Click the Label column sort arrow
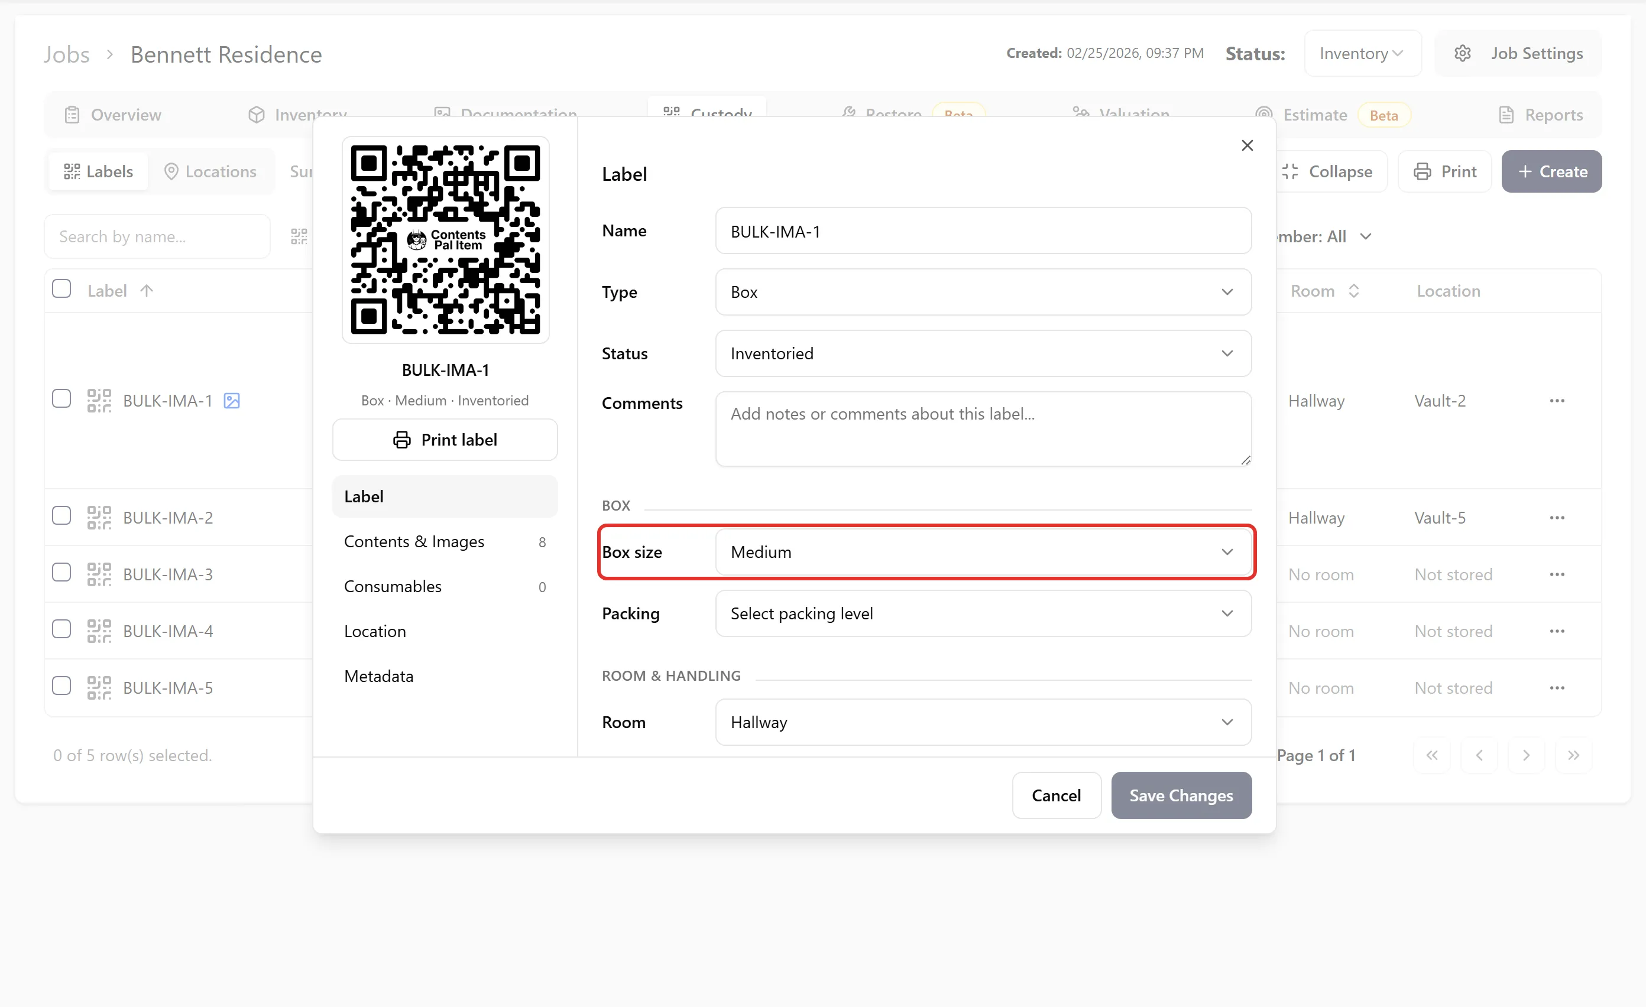The height and width of the screenshot is (1007, 1646). pos(147,291)
